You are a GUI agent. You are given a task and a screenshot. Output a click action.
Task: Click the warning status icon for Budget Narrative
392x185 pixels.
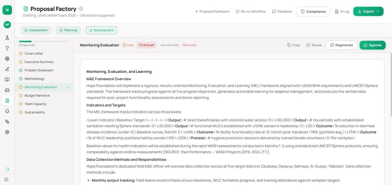point(21,95)
